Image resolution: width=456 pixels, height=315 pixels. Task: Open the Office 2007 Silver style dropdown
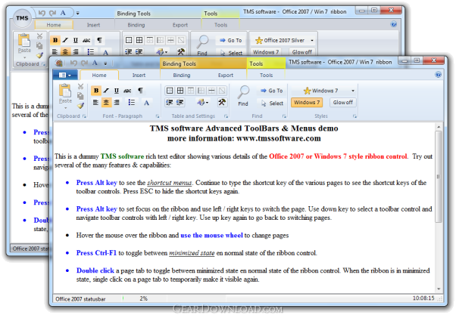[312, 40]
